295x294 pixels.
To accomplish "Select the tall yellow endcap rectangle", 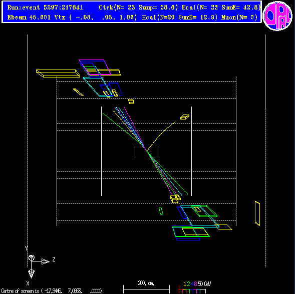I will coord(257,213).
